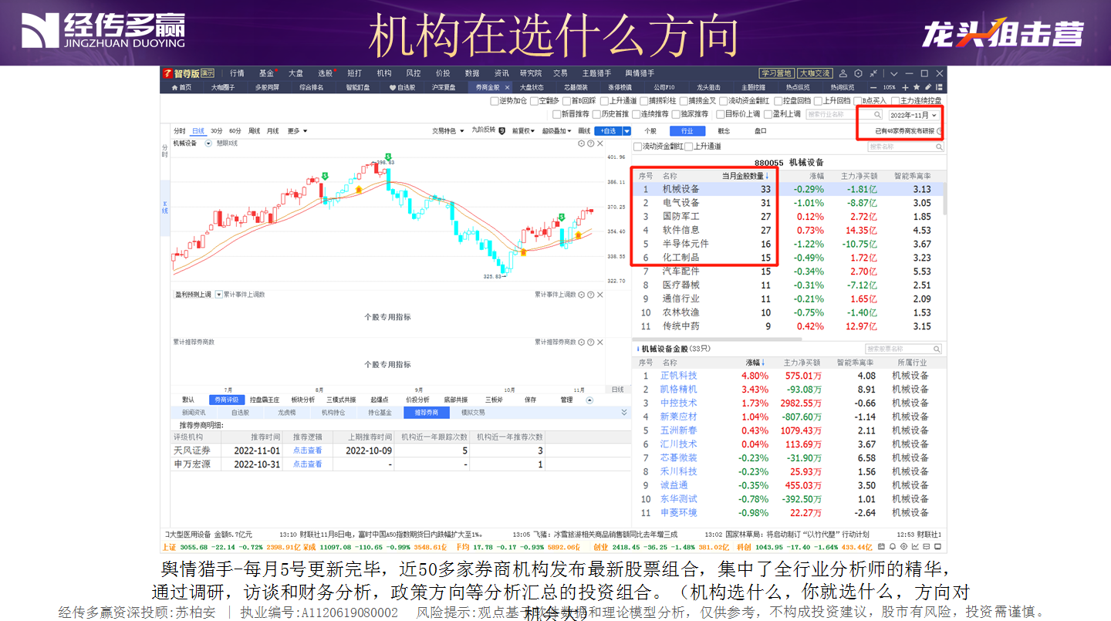The width and height of the screenshot is (1111, 621).
Task: Click the 搜索名称 field above industry list
Action: (x=904, y=147)
